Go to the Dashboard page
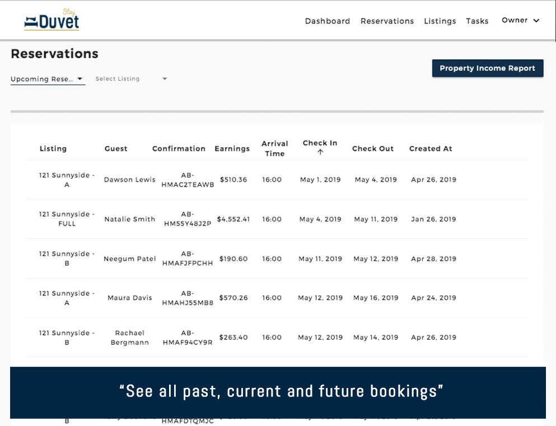 327,21
